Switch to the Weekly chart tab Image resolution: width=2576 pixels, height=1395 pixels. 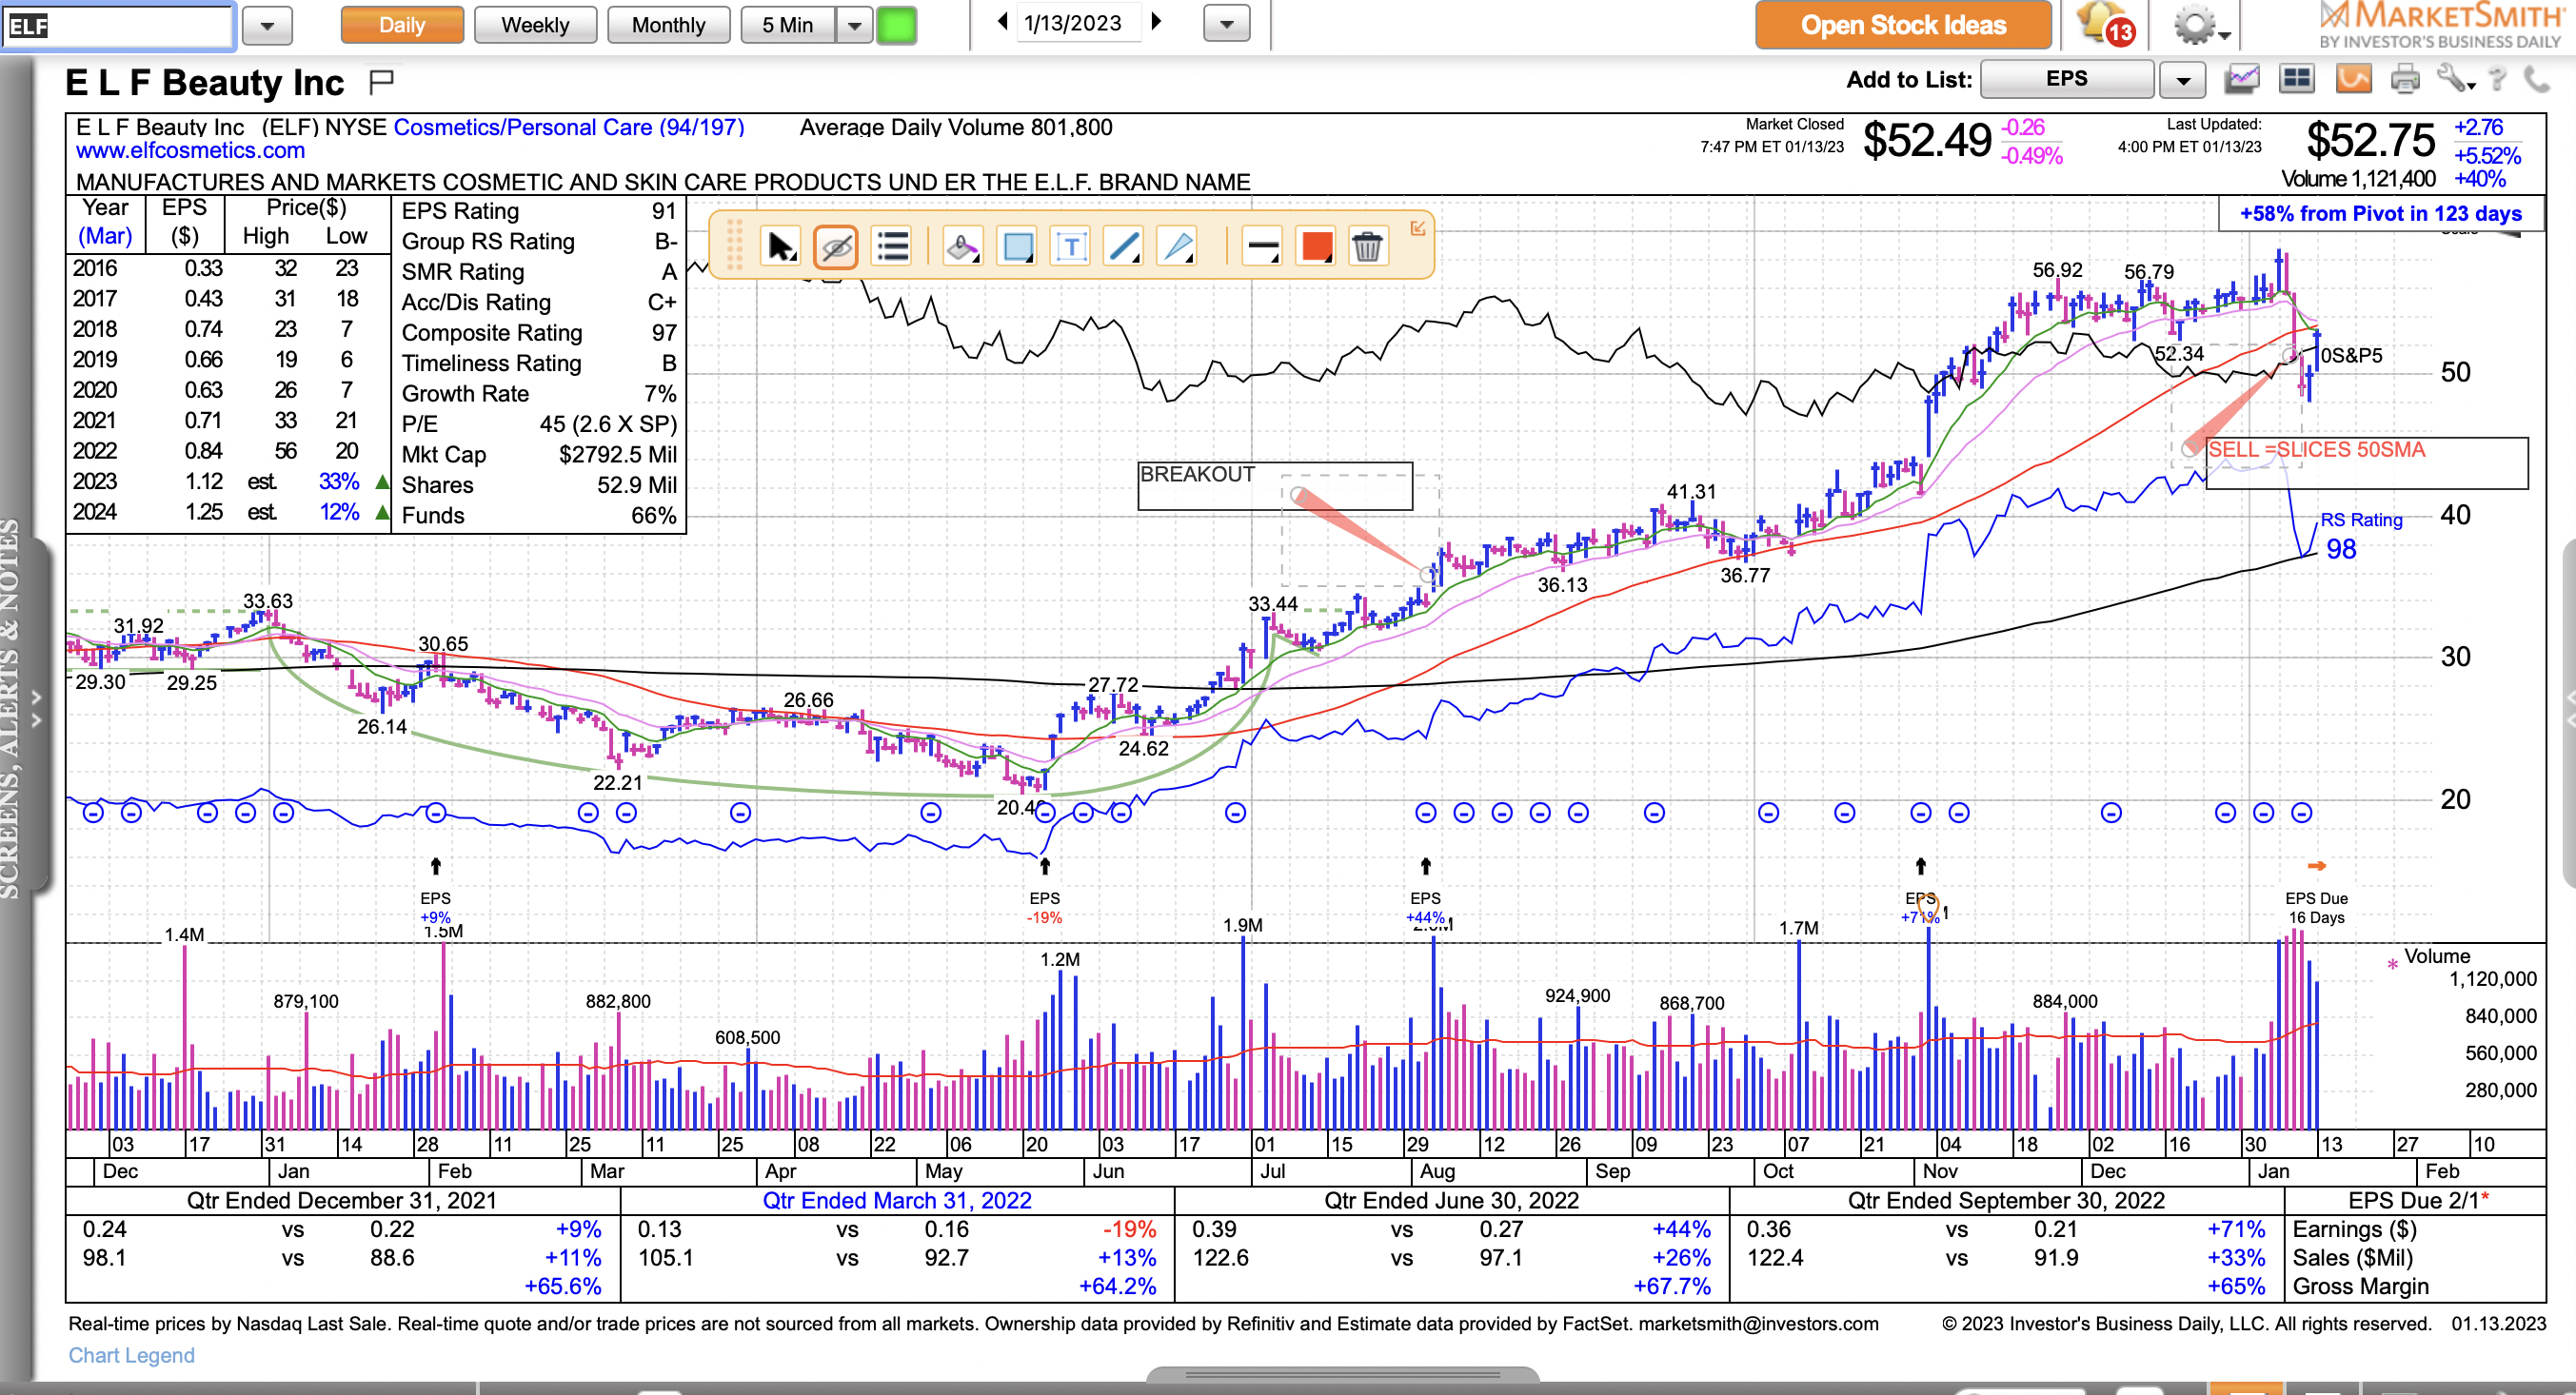[535, 25]
